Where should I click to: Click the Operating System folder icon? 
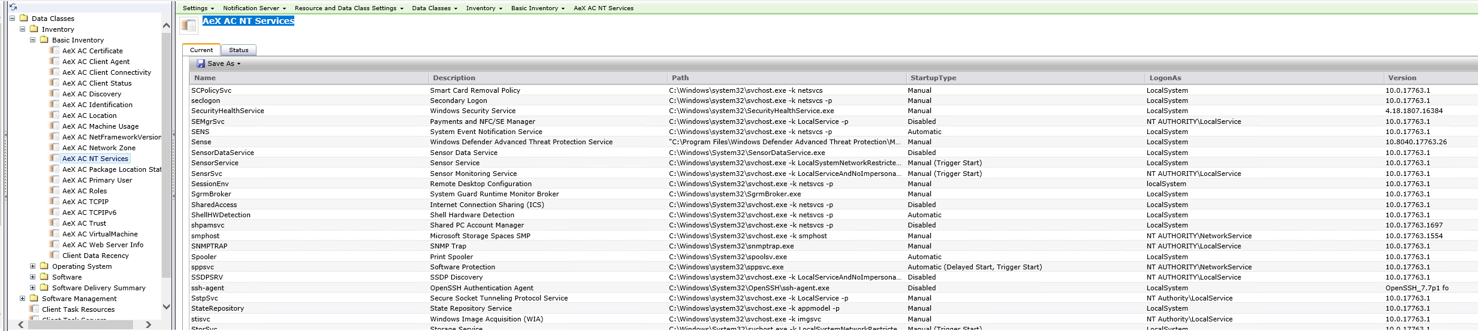click(44, 266)
